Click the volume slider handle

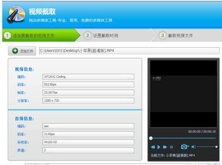[217, 146]
